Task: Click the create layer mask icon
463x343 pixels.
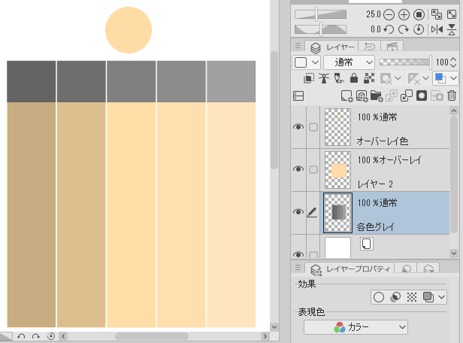Action: (422, 96)
